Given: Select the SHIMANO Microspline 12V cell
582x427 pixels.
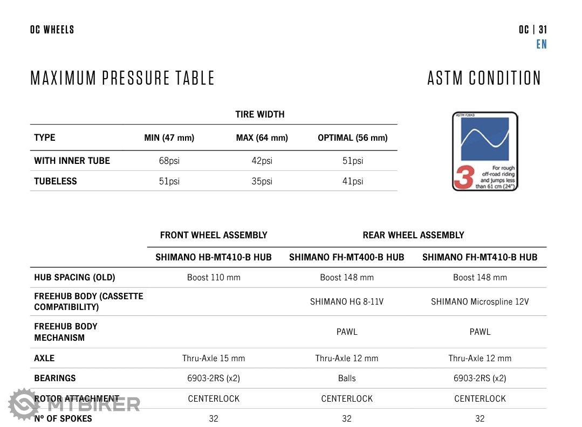Looking at the screenshot, I should click(x=480, y=301).
